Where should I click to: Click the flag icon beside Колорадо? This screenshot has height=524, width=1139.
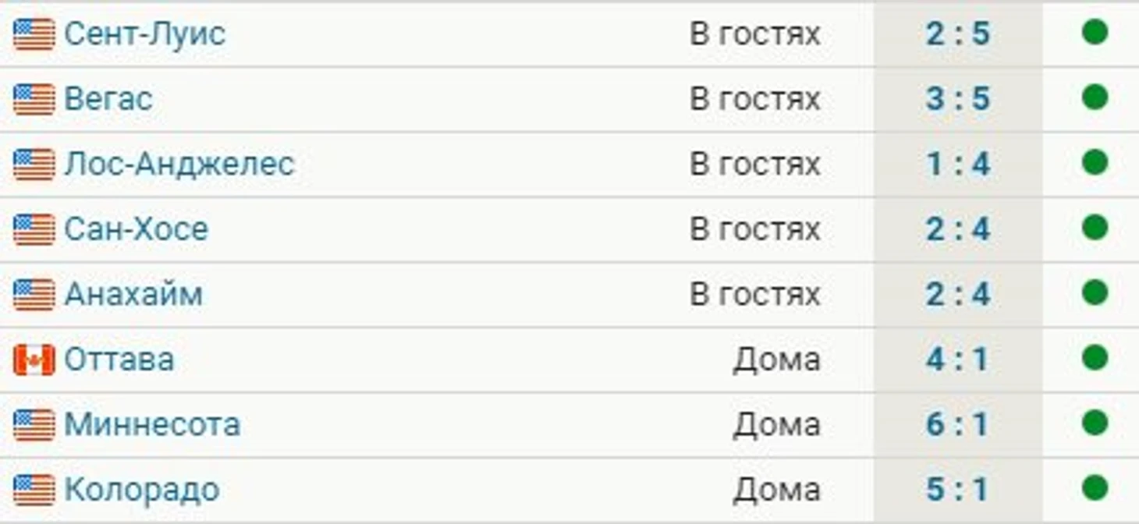(x=34, y=490)
